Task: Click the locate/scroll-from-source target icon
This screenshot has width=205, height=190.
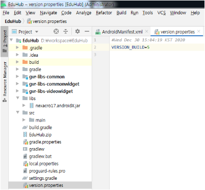Action: (56, 32)
